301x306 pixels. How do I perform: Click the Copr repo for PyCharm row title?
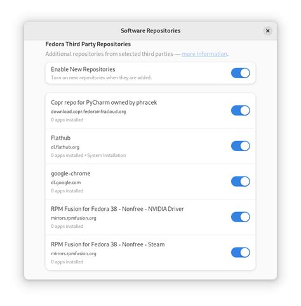click(104, 103)
